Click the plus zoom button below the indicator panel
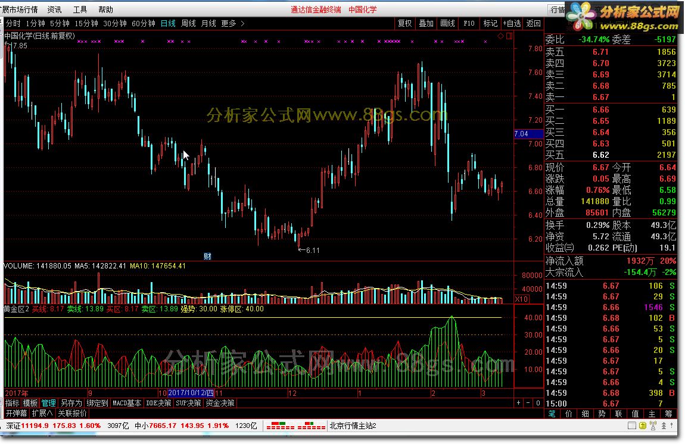The image size is (685, 444). pyautogui.click(x=519, y=403)
